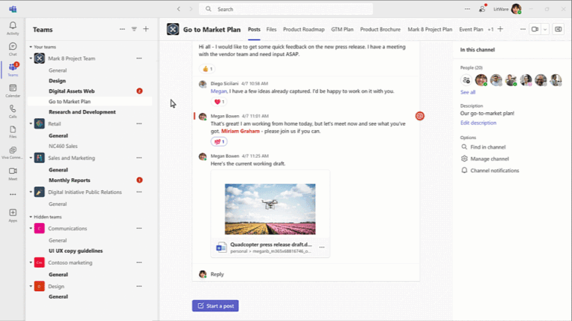Screen dimensions: 572x321
Task: Open the Product Roadmap tab
Action: click(x=304, y=30)
